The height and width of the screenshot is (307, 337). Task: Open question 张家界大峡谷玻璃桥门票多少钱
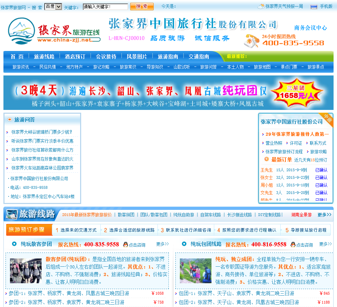click(x=42, y=132)
